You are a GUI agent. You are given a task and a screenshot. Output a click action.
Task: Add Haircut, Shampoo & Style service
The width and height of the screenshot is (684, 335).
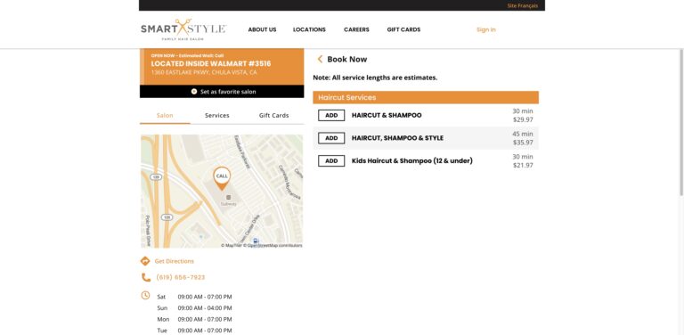click(x=331, y=138)
